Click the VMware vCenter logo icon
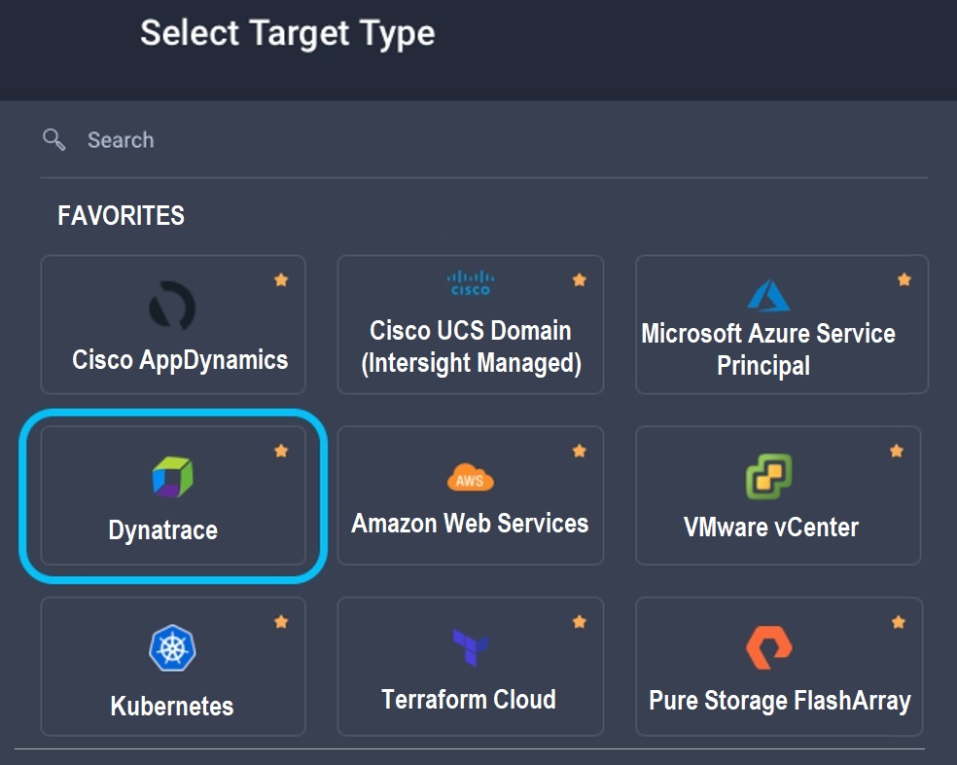Image resolution: width=957 pixels, height=765 pixels. 768,477
